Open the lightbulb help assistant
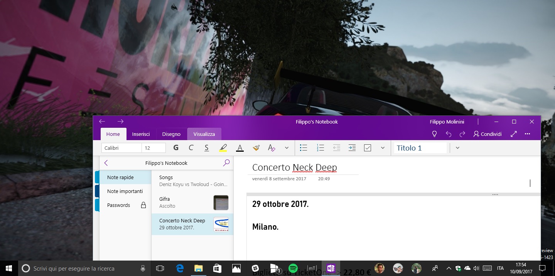The image size is (555, 276). pos(434,134)
